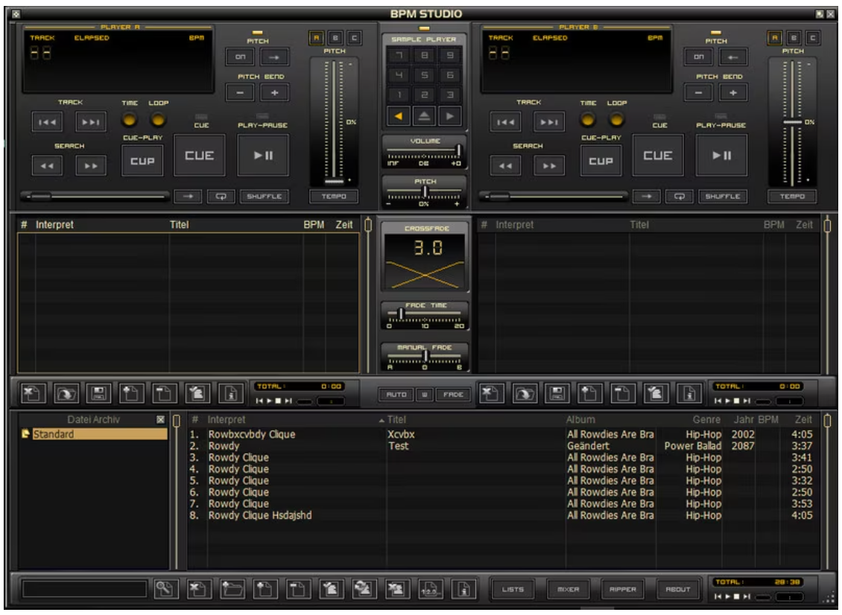Click the Fade button
The image size is (842, 615).
[453, 395]
